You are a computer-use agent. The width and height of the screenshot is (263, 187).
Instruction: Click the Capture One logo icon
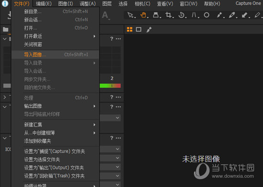coord(5,3)
